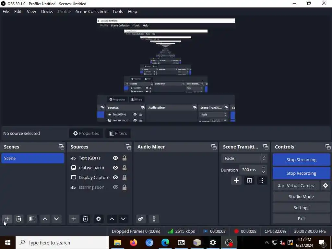332x249 pixels.
Task: Undock the Scene Transitions panel
Action: (x=266, y=147)
